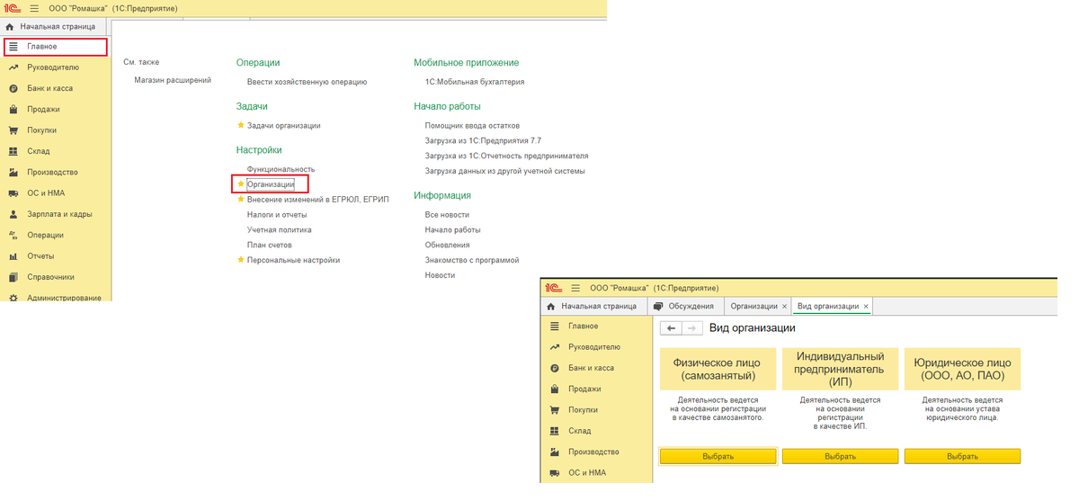The width and height of the screenshot is (1079, 501).
Task: Open the Знакомство с программой link
Action: [472, 260]
